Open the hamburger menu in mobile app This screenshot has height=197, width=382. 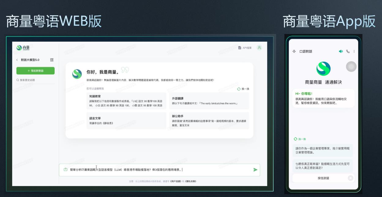click(x=294, y=51)
